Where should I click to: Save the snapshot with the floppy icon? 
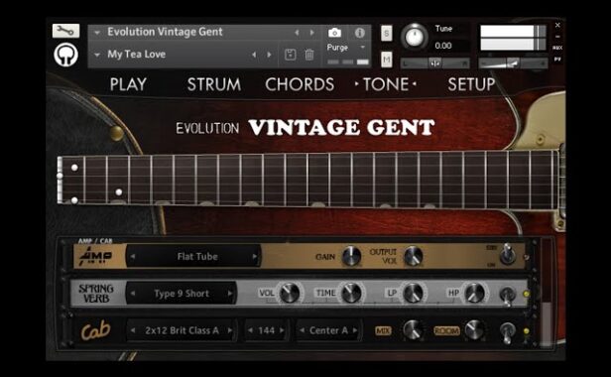[291, 55]
